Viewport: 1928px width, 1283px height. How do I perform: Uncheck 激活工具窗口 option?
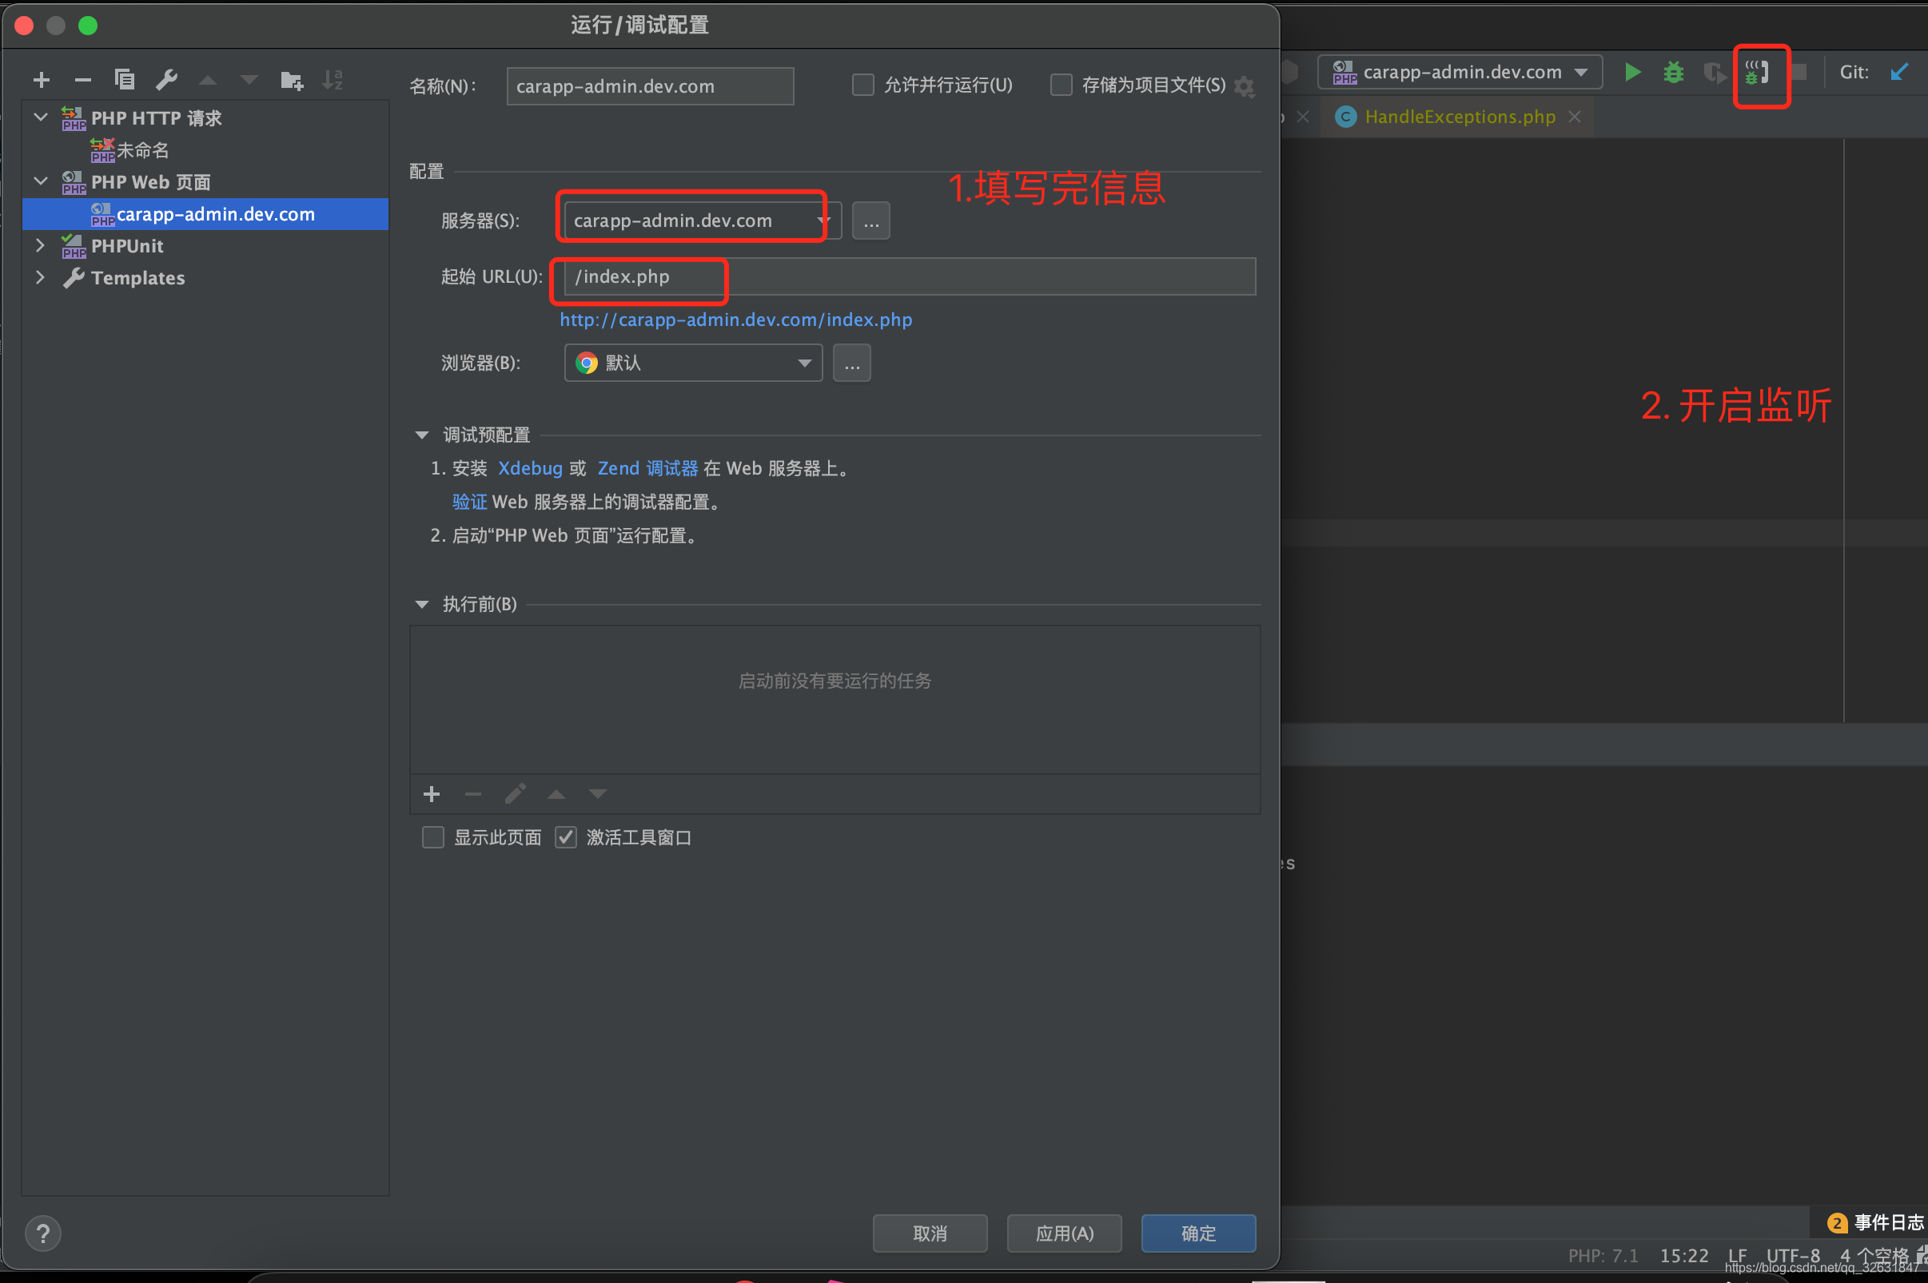(x=565, y=836)
